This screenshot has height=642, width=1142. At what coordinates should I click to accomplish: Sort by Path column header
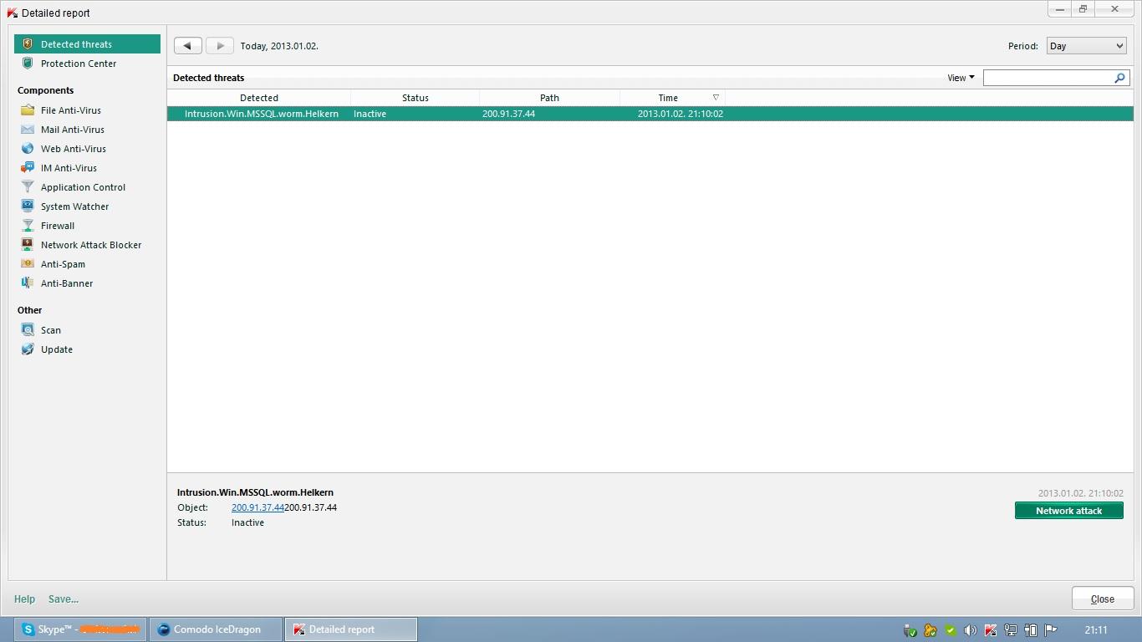[549, 98]
